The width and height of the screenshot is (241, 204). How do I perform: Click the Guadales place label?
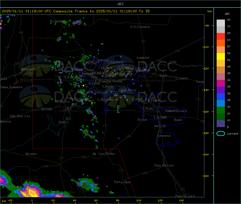click(143, 58)
